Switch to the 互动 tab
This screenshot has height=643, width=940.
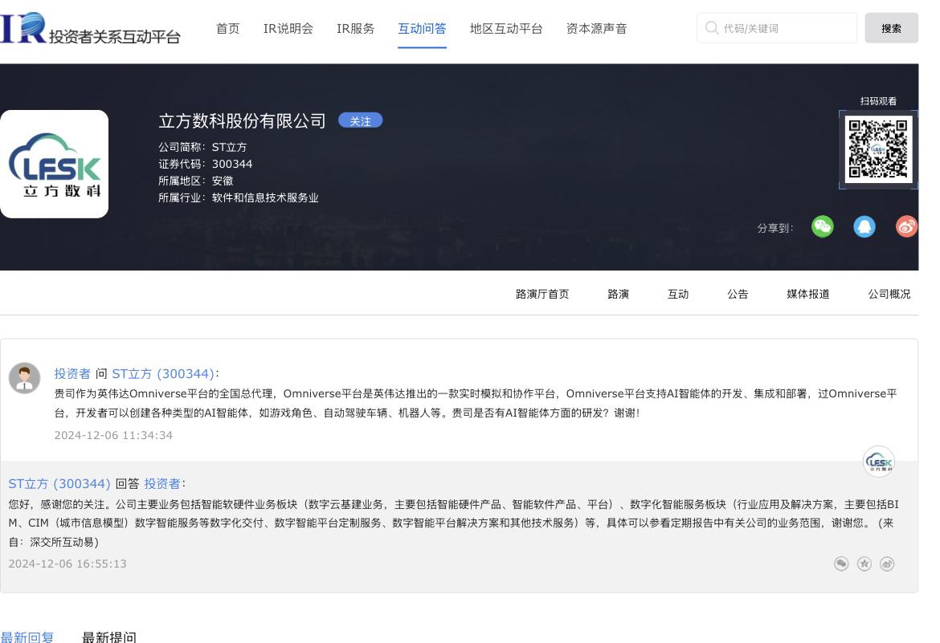pyautogui.click(x=678, y=295)
